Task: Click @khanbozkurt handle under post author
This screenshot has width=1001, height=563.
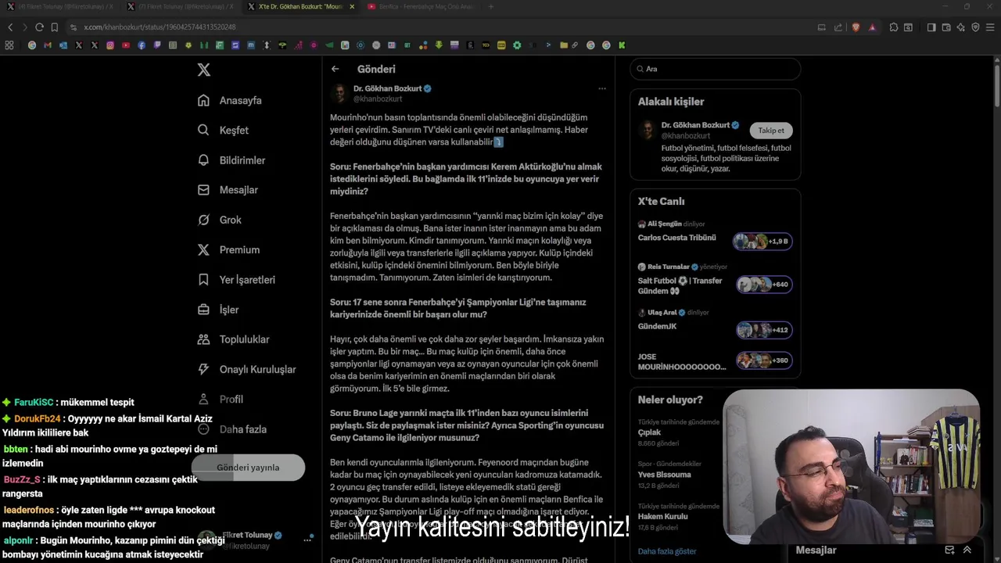Action: (378, 99)
